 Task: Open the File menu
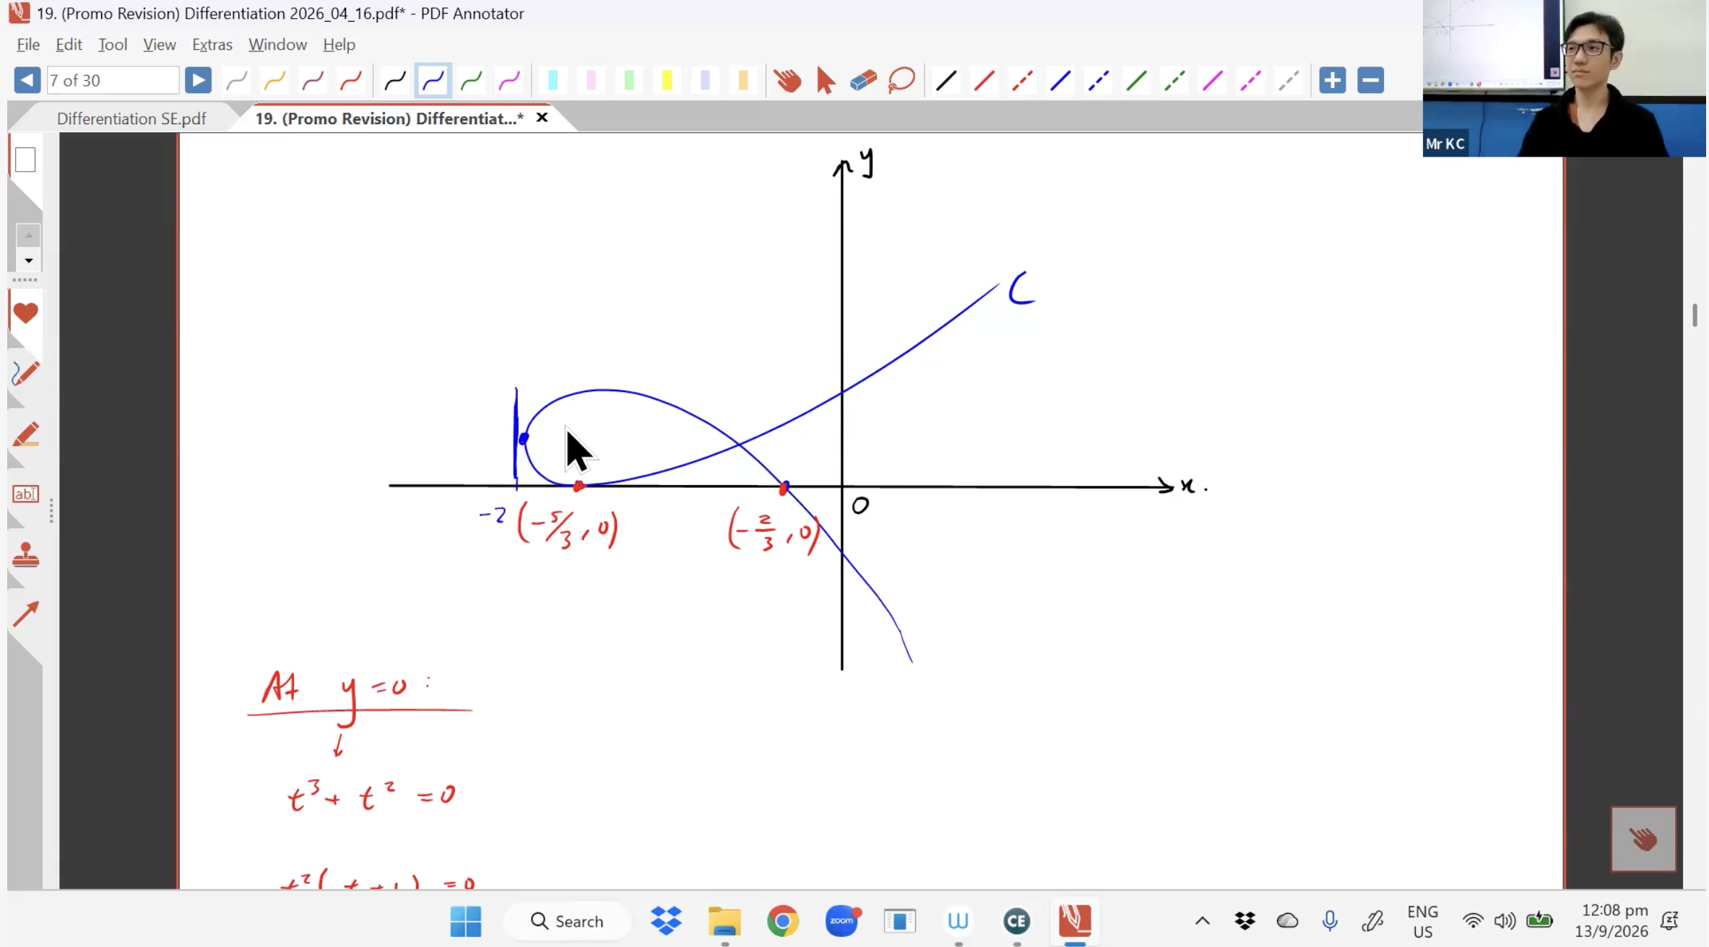pyautogui.click(x=28, y=44)
